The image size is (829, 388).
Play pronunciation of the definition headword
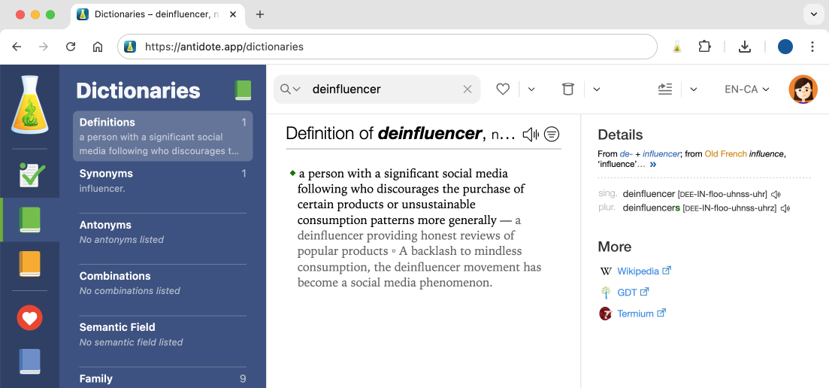pos(531,135)
